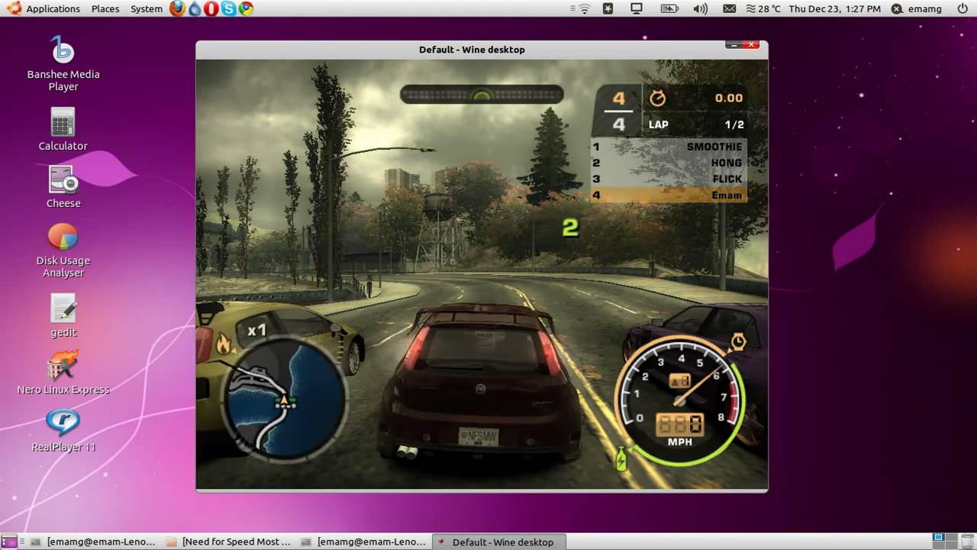
Task: Launch Nero Linux Express from the desktop
Action: [63, 373]
